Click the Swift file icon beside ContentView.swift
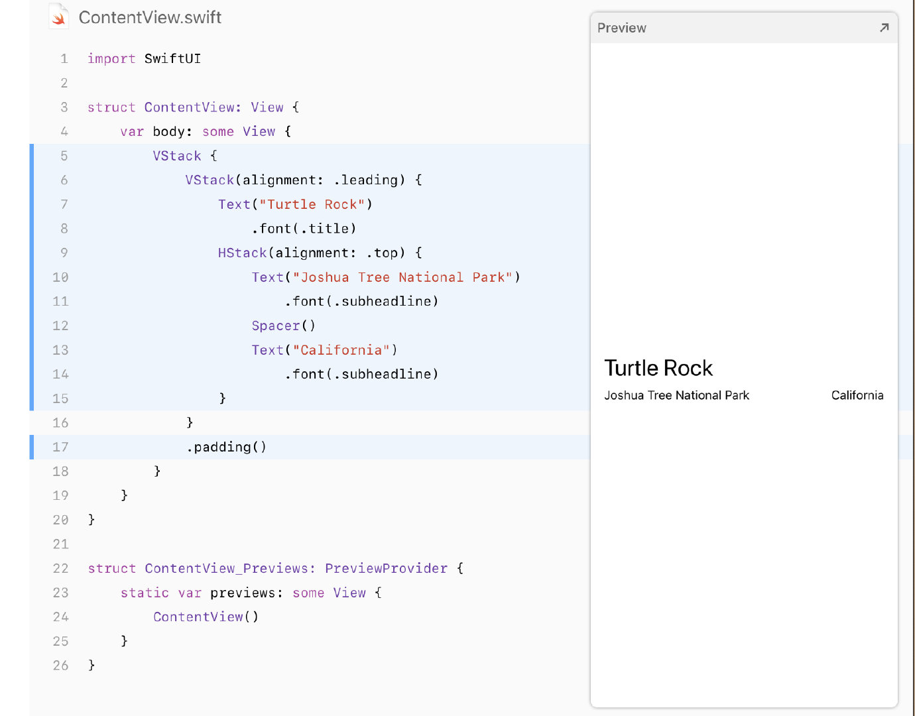 [58, 17]
